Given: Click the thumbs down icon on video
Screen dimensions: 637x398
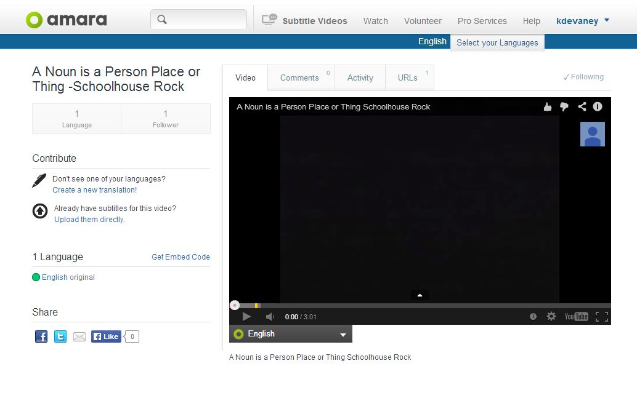Looking at the screenshot, I should click(564, 106).
